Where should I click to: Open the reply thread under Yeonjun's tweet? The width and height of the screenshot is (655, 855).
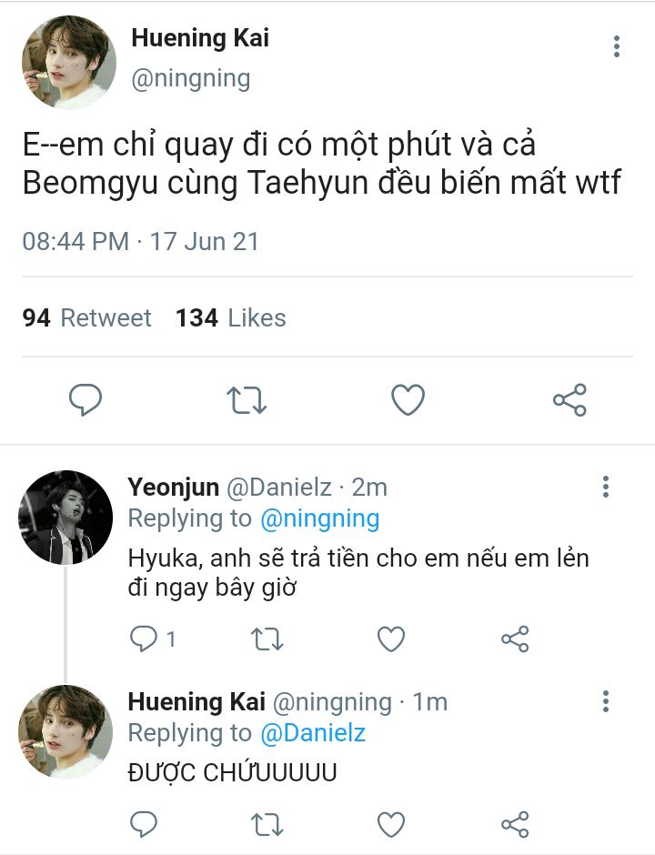tap(151, 639)
